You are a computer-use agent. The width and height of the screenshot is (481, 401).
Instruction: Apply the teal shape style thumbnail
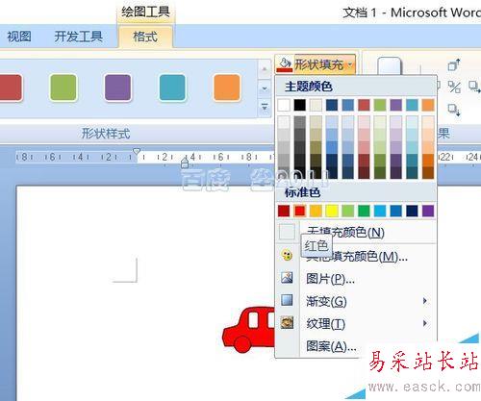coord(172,88)
